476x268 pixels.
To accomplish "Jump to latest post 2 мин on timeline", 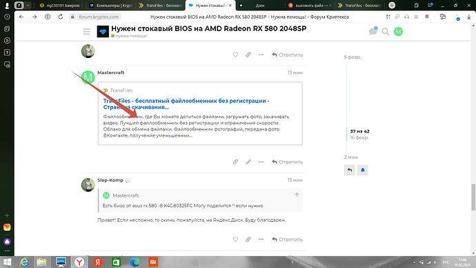I will (350, 157).
